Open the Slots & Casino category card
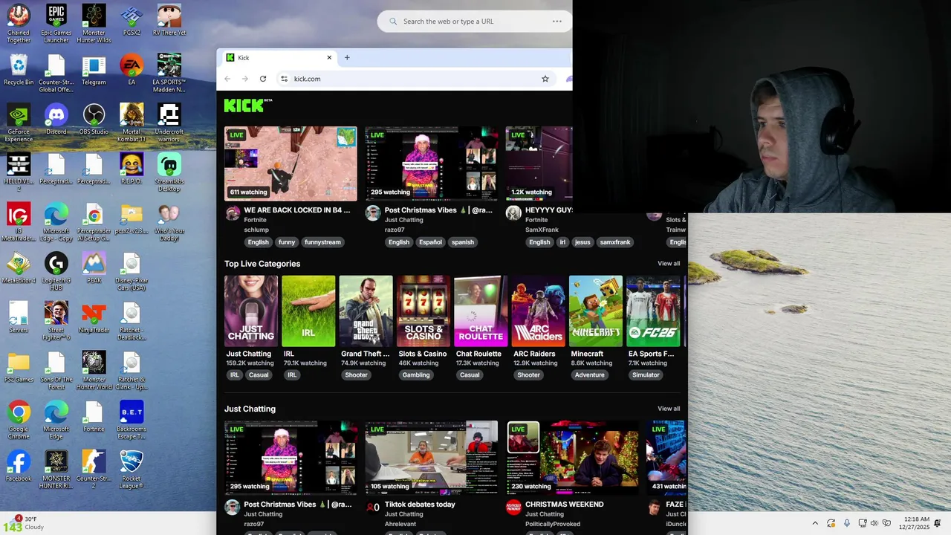This screenshot has height=535, width=951. click(x=423, y=311)
